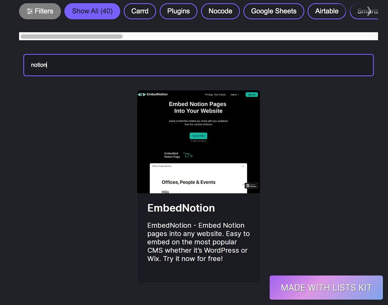Click the horizontal scrollbar thumb under tags
This screenshot has height=305, width=388.
71,37
